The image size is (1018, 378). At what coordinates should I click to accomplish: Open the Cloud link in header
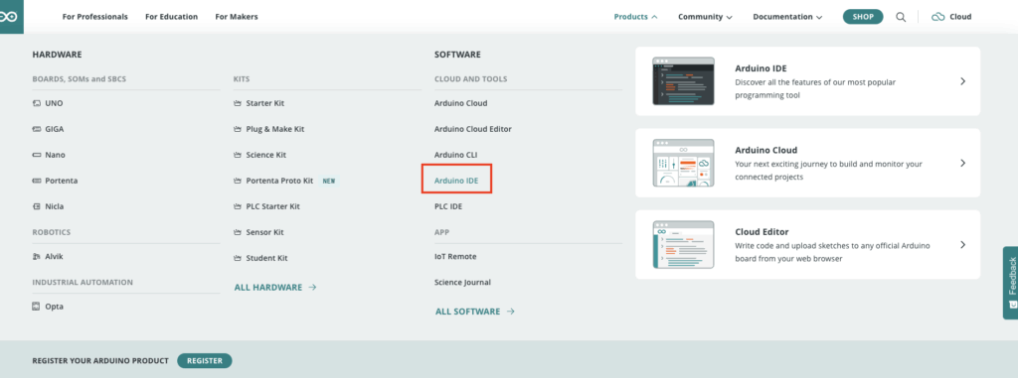pyautogui.click(x=951, y=17)
